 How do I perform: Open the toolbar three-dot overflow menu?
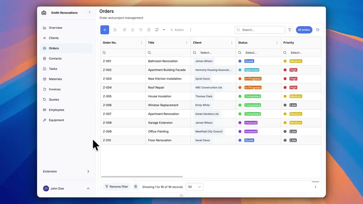coord(190,30)
